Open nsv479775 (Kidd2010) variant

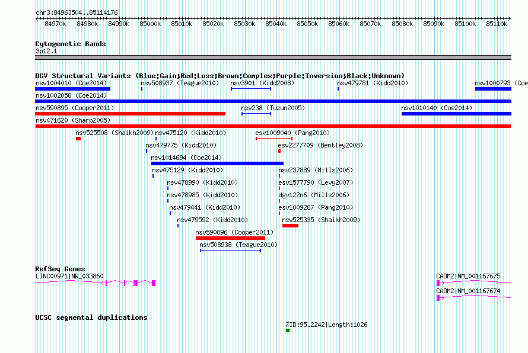[x=147, y=151]
